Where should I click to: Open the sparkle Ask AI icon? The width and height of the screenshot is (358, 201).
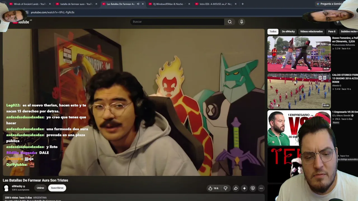coord(244,188)
